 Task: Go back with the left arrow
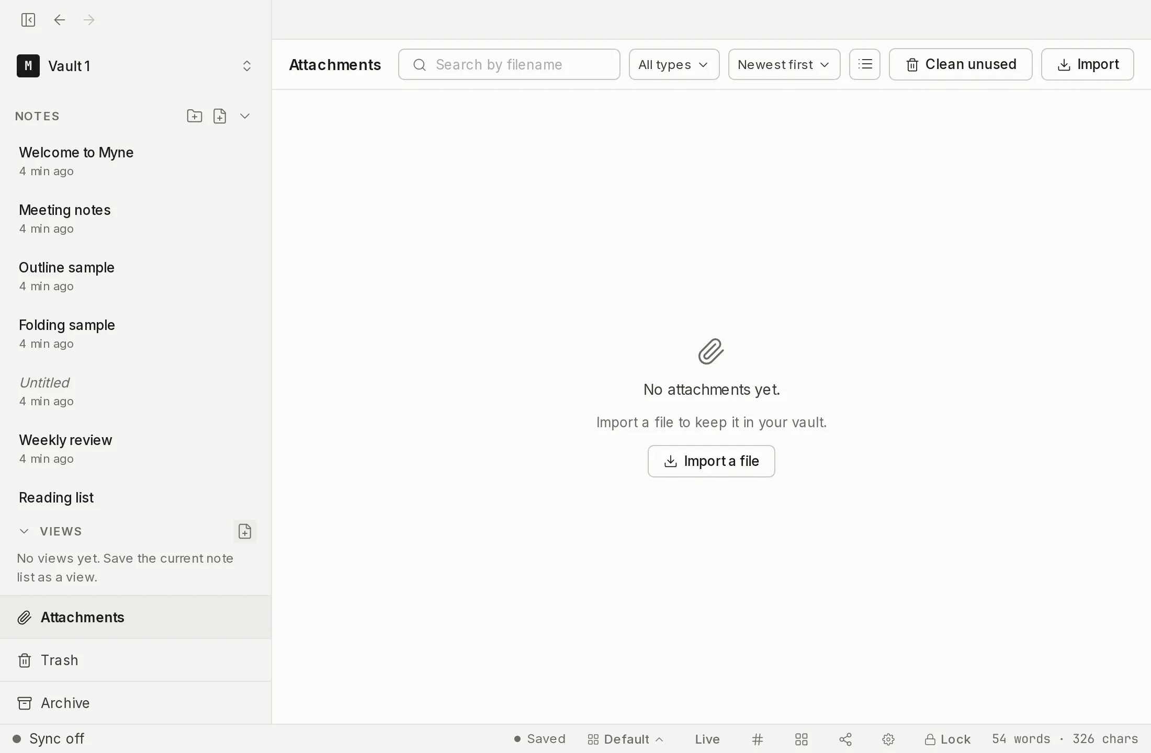(60, 20)
